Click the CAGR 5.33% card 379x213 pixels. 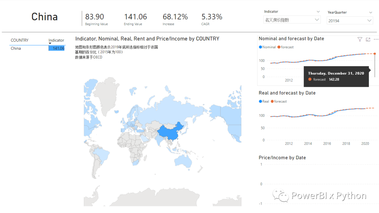point(212,19)
